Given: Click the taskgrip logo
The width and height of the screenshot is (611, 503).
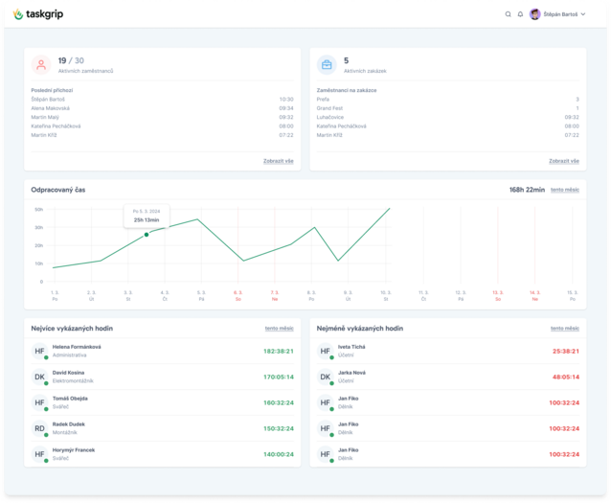Looking at the screenshot, I should coord(41,14).
